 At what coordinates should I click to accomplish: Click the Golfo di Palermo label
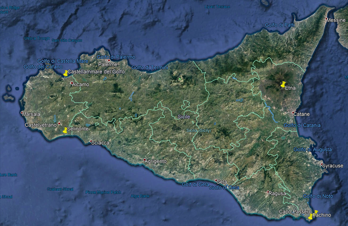pyautogui.click(x=116, y=57)
